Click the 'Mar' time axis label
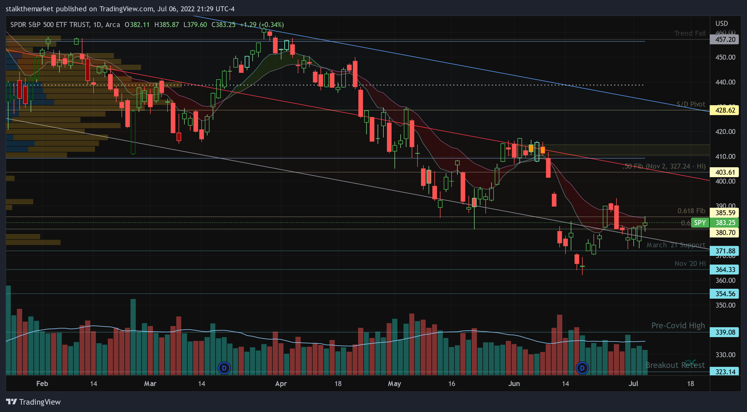The height and width of the screenshot is (412, 747). 150,383
